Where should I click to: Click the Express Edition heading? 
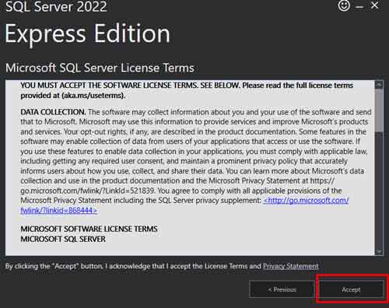click(x=87, y=33)
